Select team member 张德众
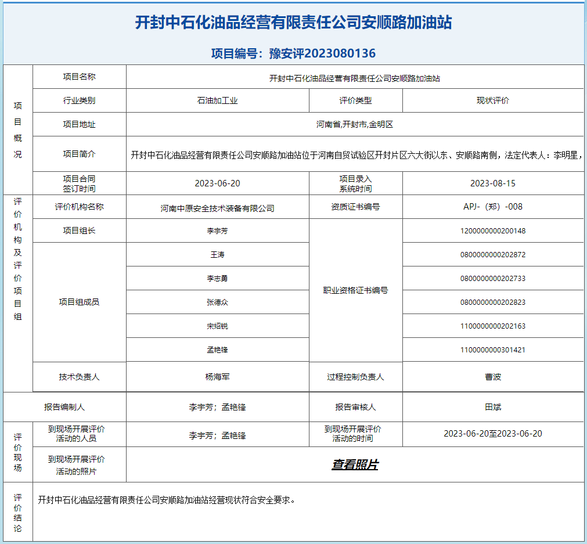Viewport: 587px width, 544px height. tap(218, 302)
